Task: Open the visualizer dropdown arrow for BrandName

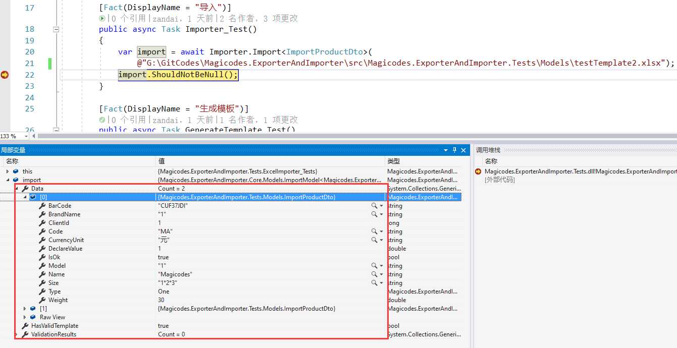Action: [382, 214]
